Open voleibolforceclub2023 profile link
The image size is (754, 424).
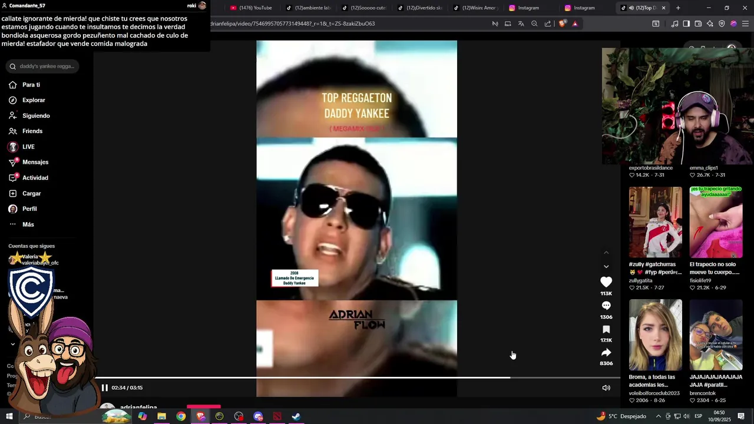[654, 393]
